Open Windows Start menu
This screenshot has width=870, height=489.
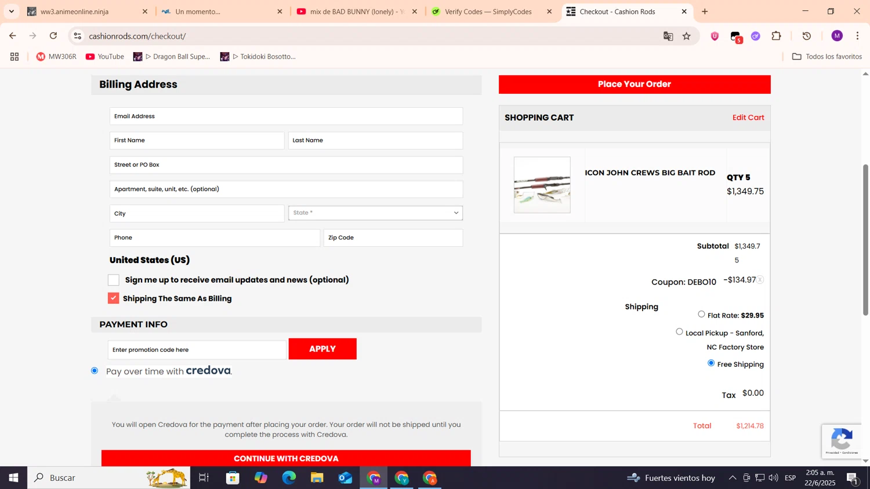13,477
